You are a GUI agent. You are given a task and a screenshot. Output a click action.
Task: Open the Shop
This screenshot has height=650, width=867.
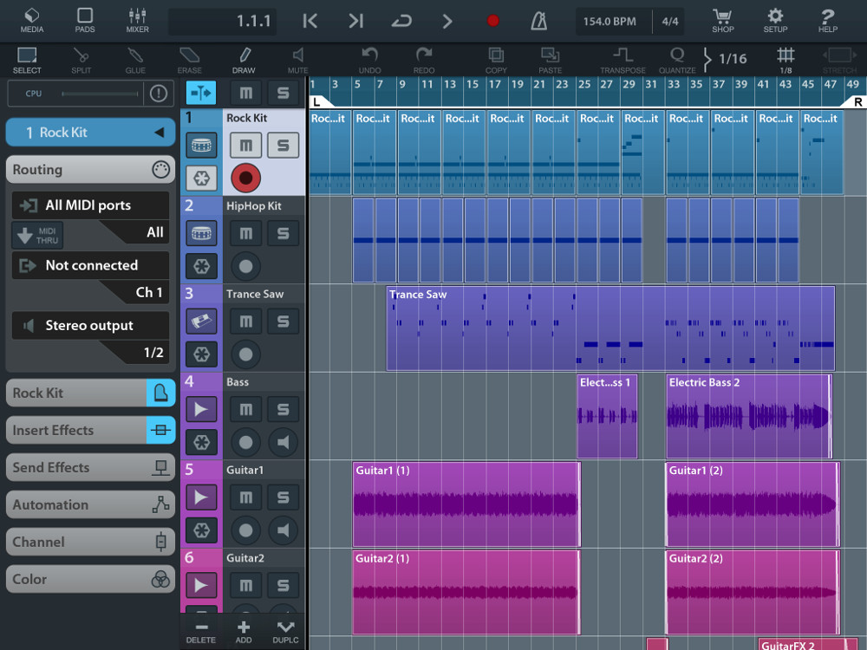(722, 21)
